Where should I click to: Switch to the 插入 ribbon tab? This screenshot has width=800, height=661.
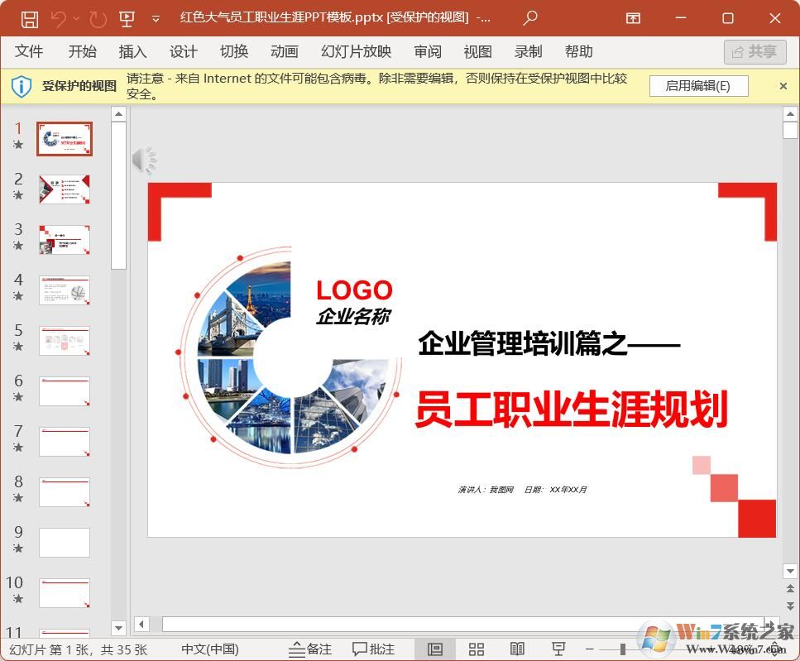tap(132, 51)
